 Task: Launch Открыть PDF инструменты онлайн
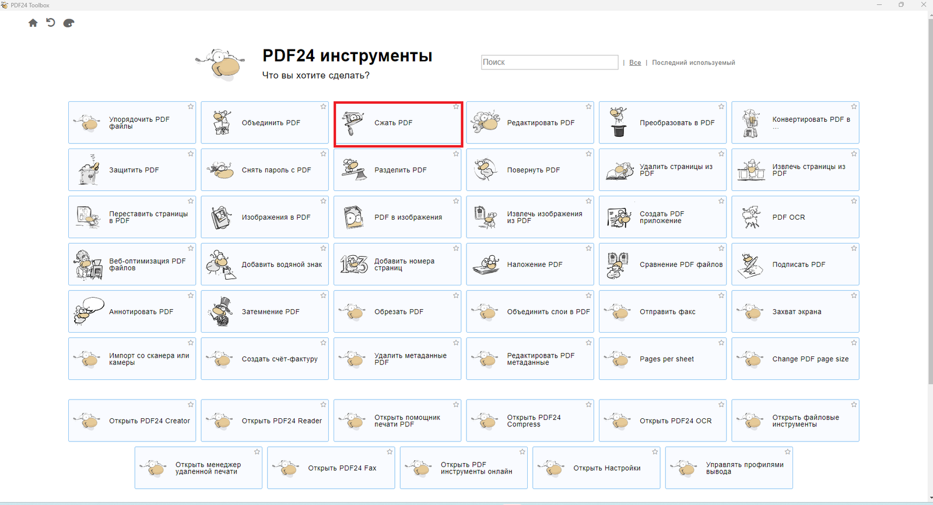click(464, 468)
